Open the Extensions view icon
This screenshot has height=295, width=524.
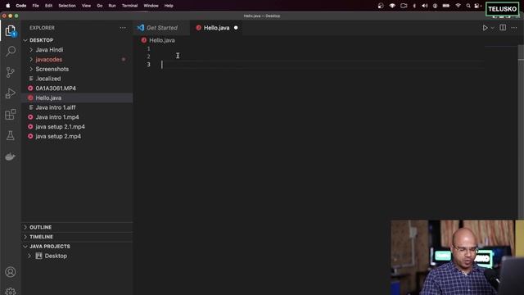(11, 115)
